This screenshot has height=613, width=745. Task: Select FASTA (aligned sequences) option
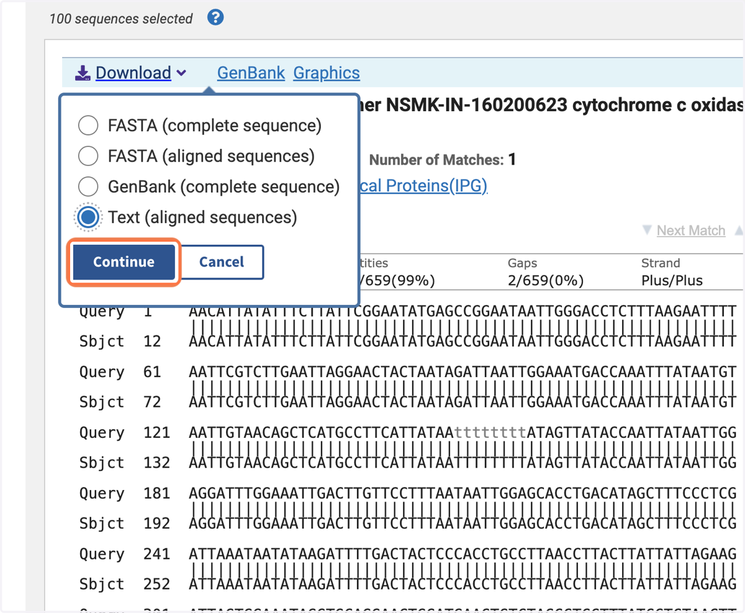tap(196, 156)
